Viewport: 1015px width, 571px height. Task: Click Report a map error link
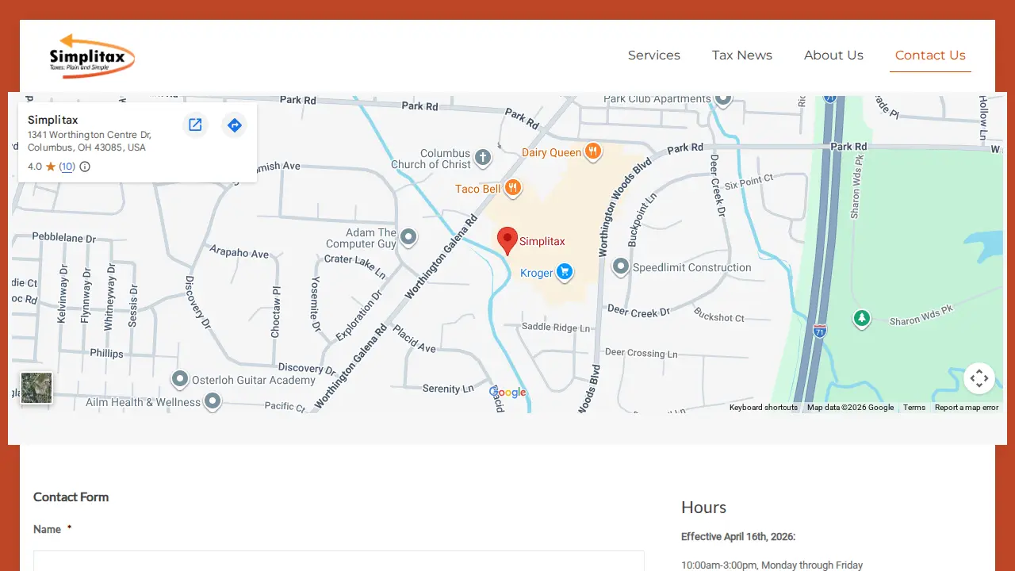pos(967,408)
